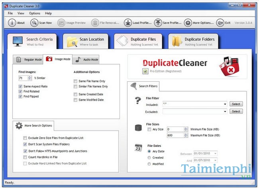
Task: Click the funnel Search Filters icon
Action: tap(133, 86)
